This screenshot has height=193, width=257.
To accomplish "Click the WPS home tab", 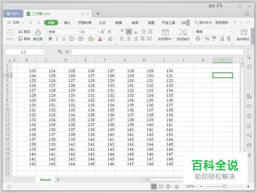I will click(x=13, y=14).
